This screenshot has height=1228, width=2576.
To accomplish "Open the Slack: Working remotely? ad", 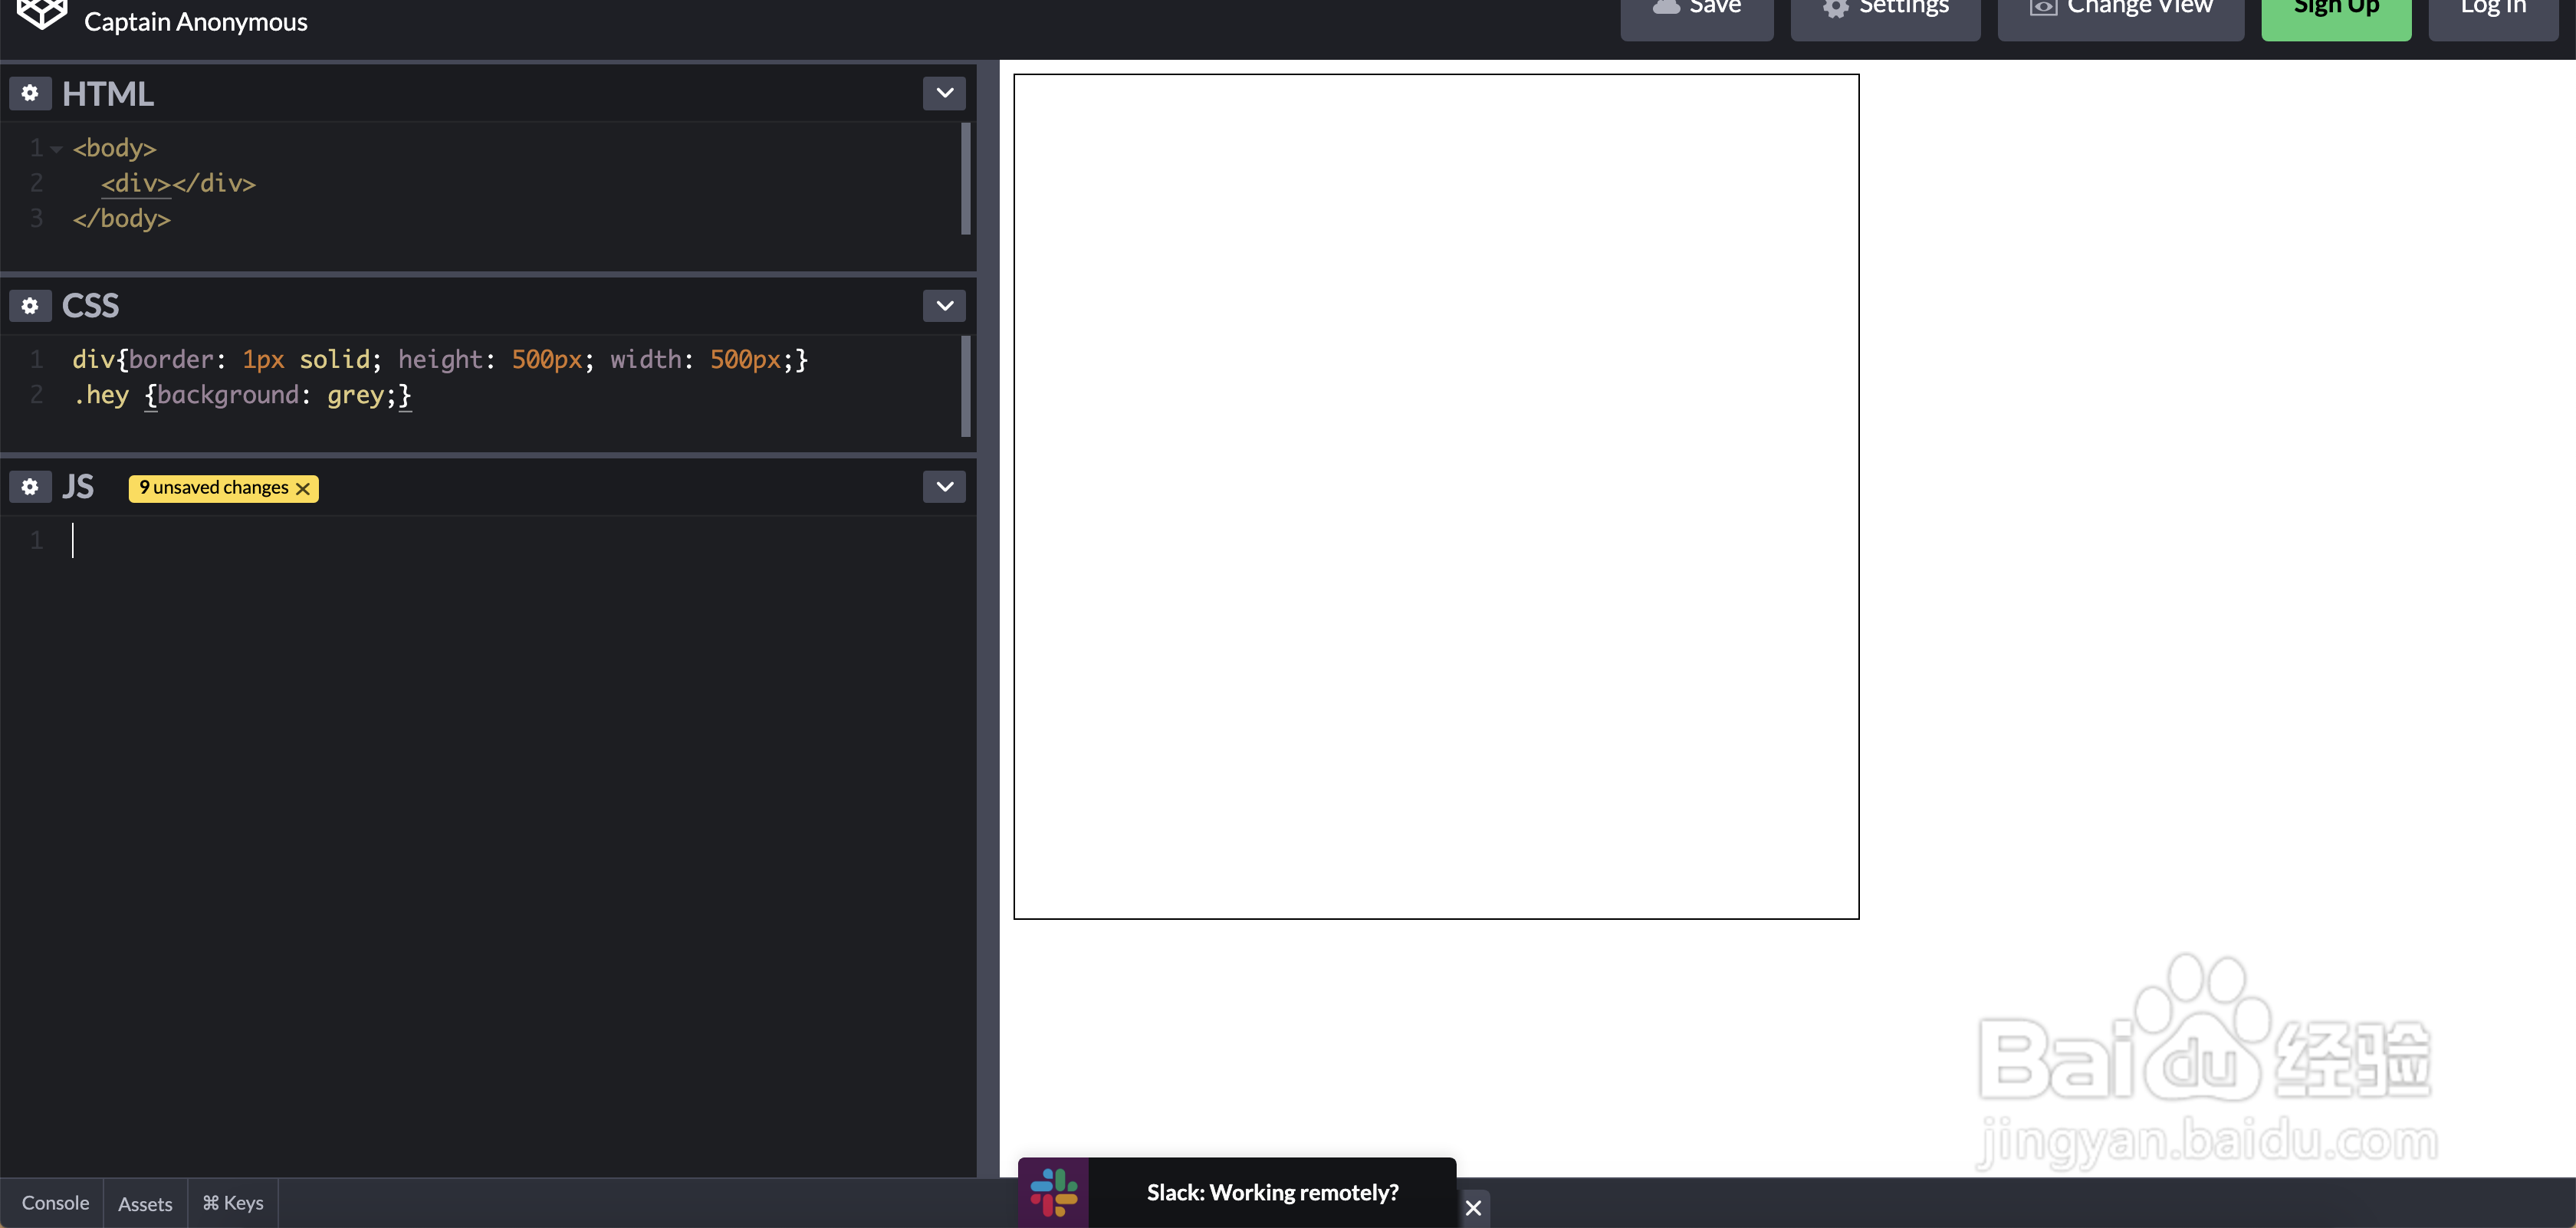I will pos(1272,1192).
